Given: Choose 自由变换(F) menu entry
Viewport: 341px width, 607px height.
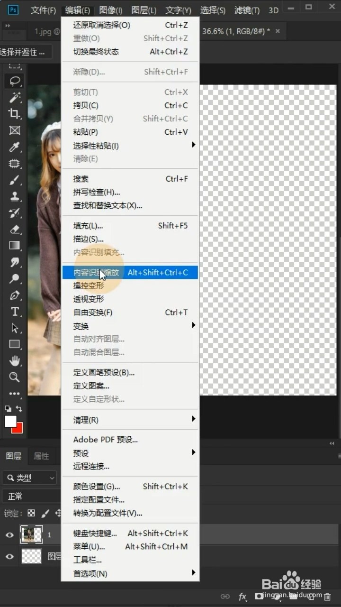Looking at the screenshot, I should (x=130, y=312).
